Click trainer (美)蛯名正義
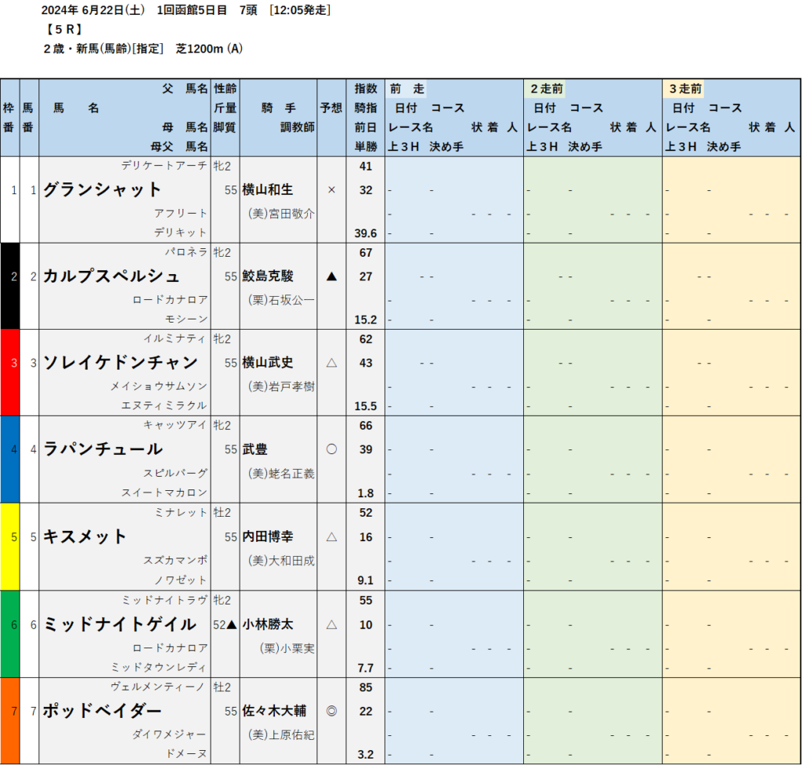This screenshot has height=765, width=802. click(281, 474)
